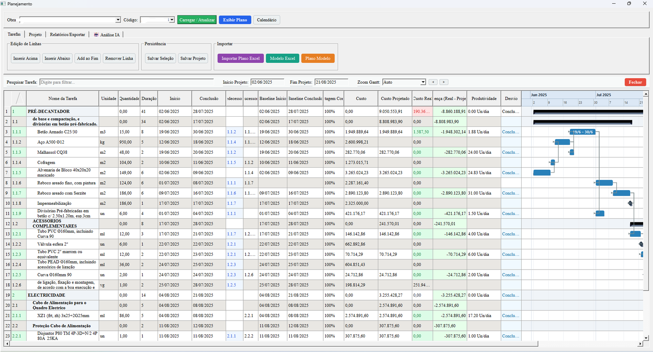This screenshot has height=352, width=653.
Task: Click the Importar Plano Excel button
Action: [240, 58]
